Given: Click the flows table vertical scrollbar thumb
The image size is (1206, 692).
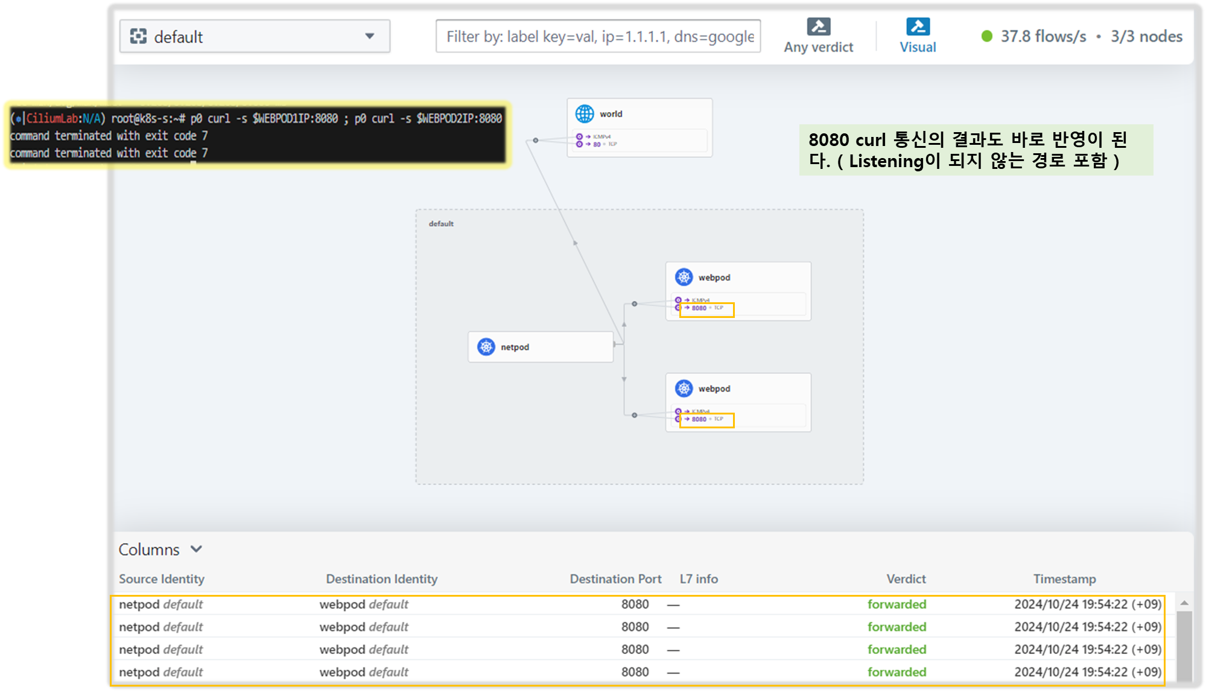Looking at the screenshot, I should click(1184, 646).
